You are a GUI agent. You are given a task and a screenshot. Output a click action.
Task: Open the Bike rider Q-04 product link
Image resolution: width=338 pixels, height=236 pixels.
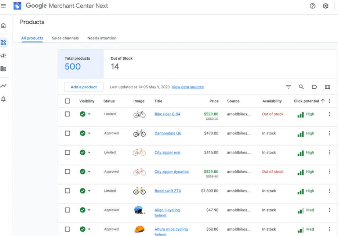tap(167, 114)
